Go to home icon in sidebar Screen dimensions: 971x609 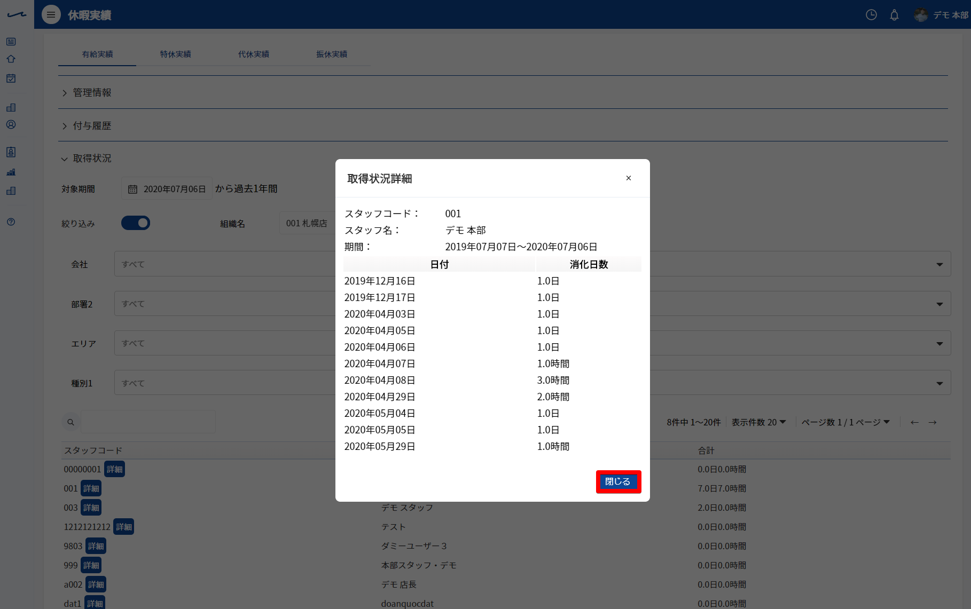(11, 59)
